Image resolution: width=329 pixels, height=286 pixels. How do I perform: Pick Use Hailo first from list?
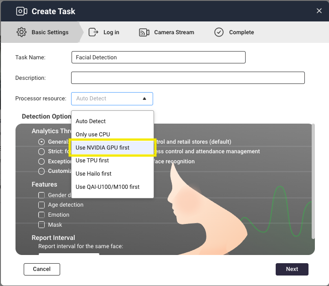[93, 174]
